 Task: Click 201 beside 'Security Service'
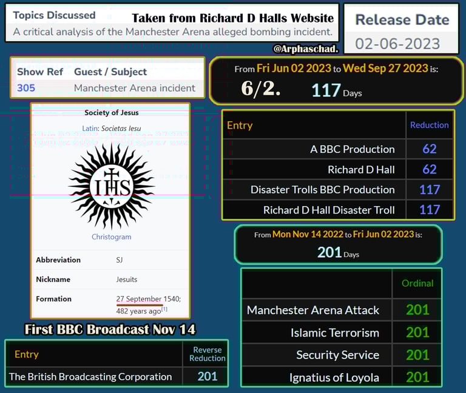coord(417,355)
